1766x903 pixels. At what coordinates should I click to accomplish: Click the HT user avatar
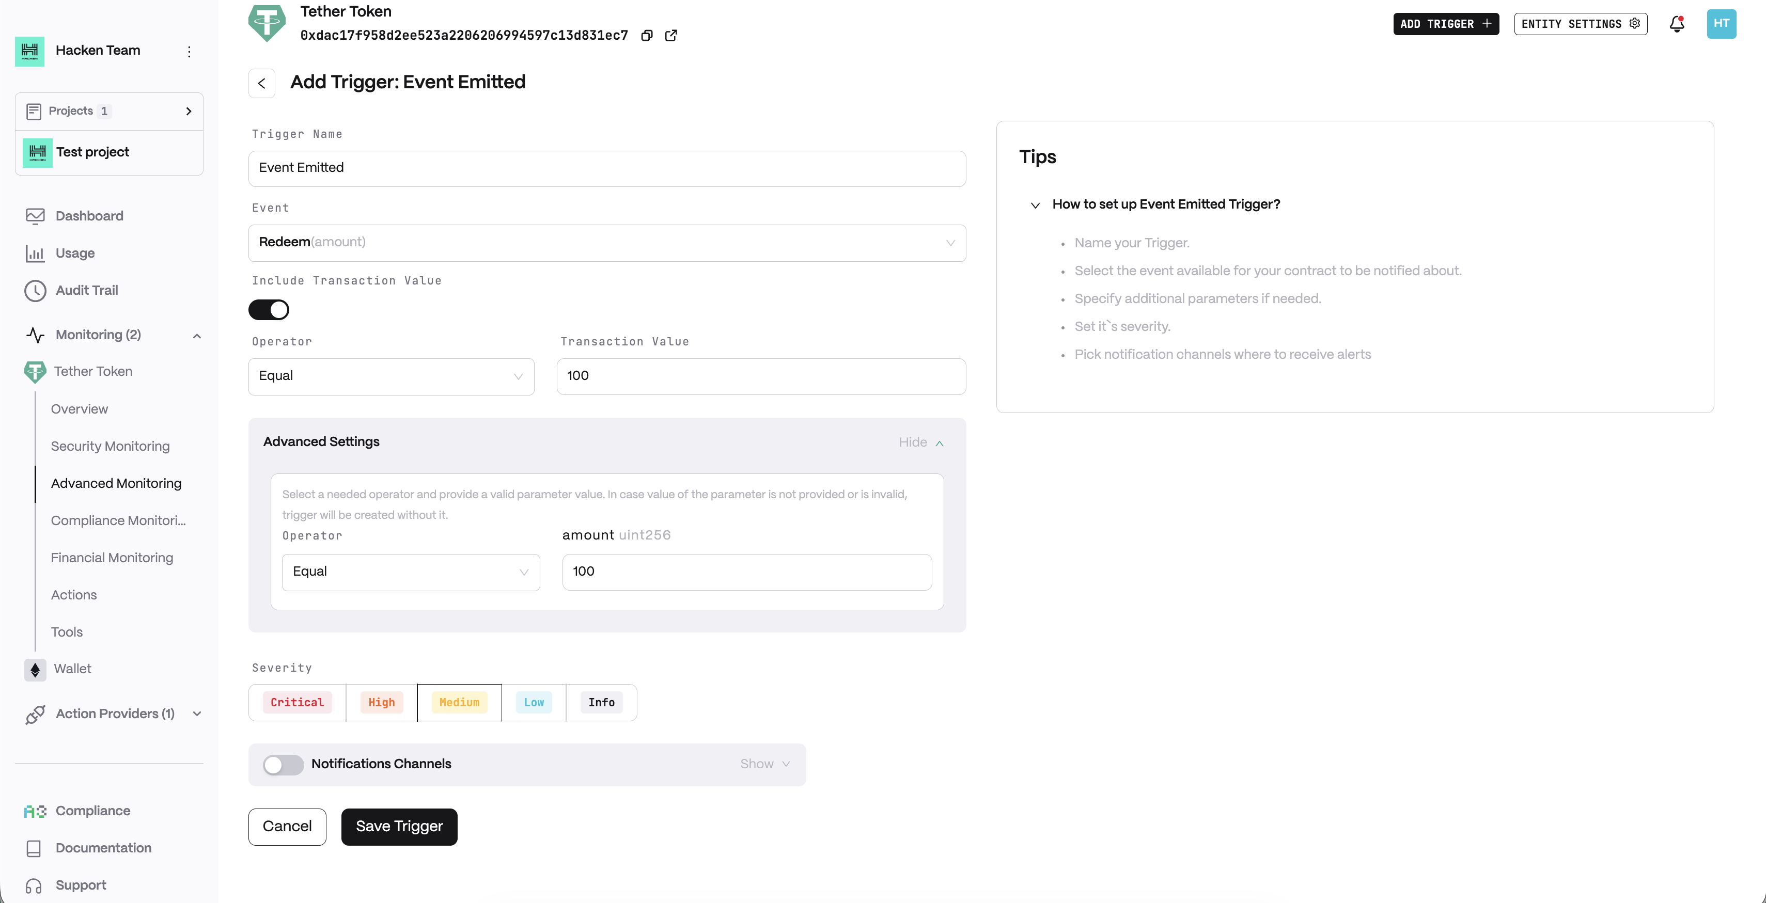pyautogui.click(x=1721, y=24)
